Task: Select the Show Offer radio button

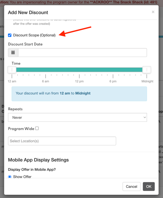Action: click(x=10, y=177)
